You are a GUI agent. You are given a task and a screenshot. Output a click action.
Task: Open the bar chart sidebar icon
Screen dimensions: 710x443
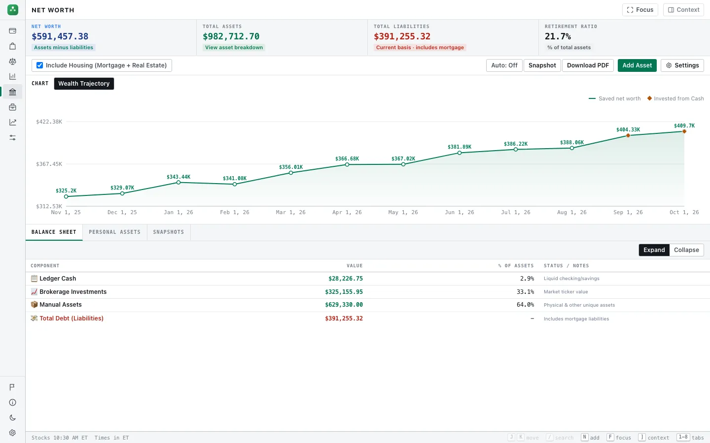[13, 76]
